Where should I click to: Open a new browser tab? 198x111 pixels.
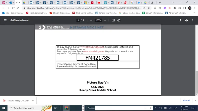pos(160,3)
